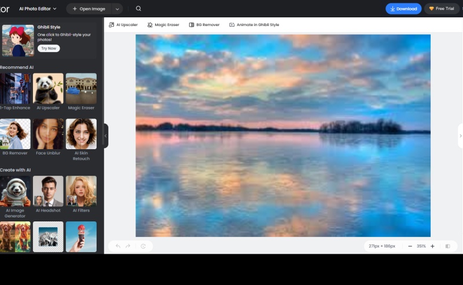
Task: Collapse the left sidebar panel handle
Action: click(106, 136)
